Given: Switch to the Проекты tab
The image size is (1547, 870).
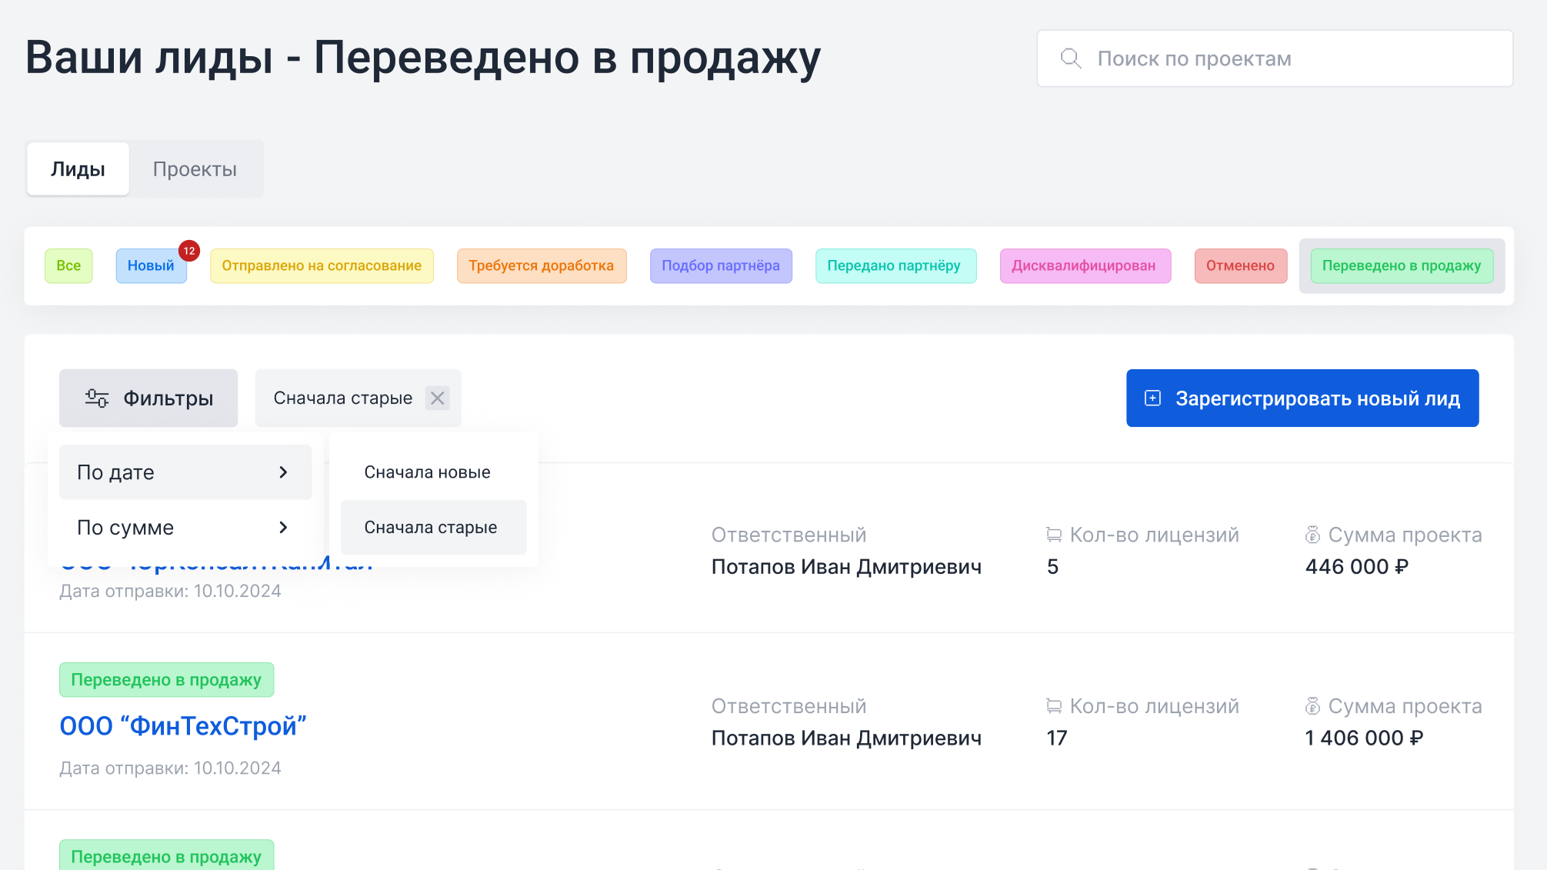Looking at the screenshot, I should (x=195, y=169).
